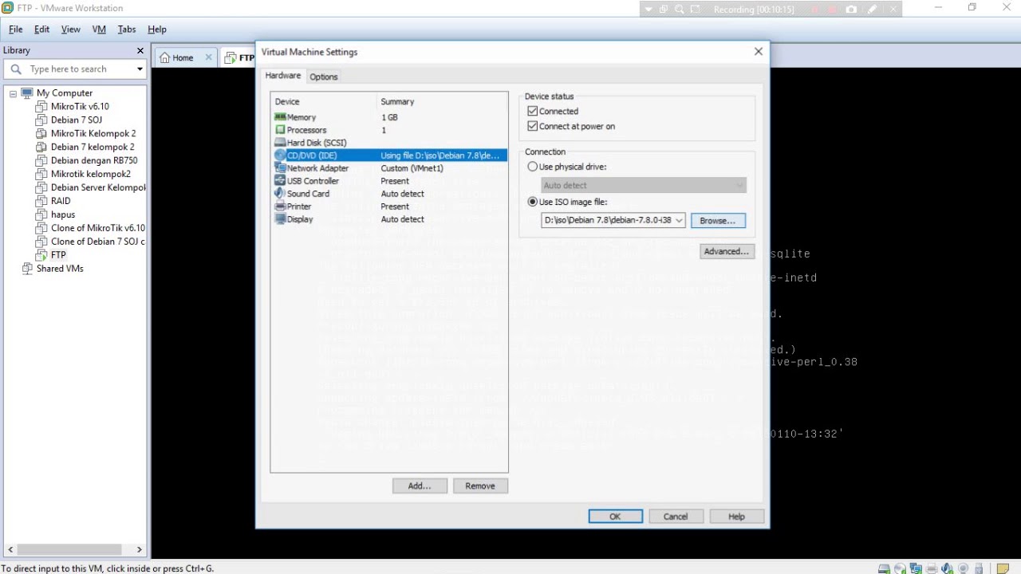1021x574 pixels.
Task: Switch to the Hardware tab
Action: coord(283,76)
